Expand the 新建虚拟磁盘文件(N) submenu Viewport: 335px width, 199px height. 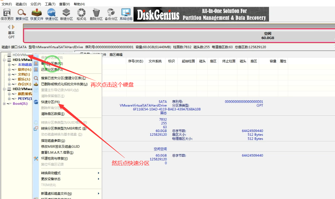coord(67,193)
